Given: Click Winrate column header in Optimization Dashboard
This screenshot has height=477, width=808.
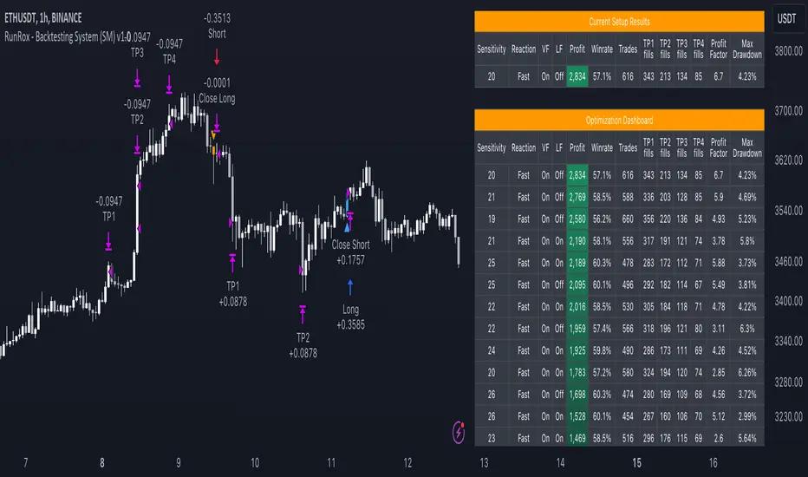Looking at the screenshot, I should coord(602,147).
